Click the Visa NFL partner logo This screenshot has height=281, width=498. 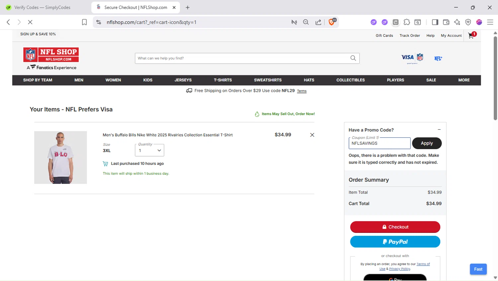412,58
